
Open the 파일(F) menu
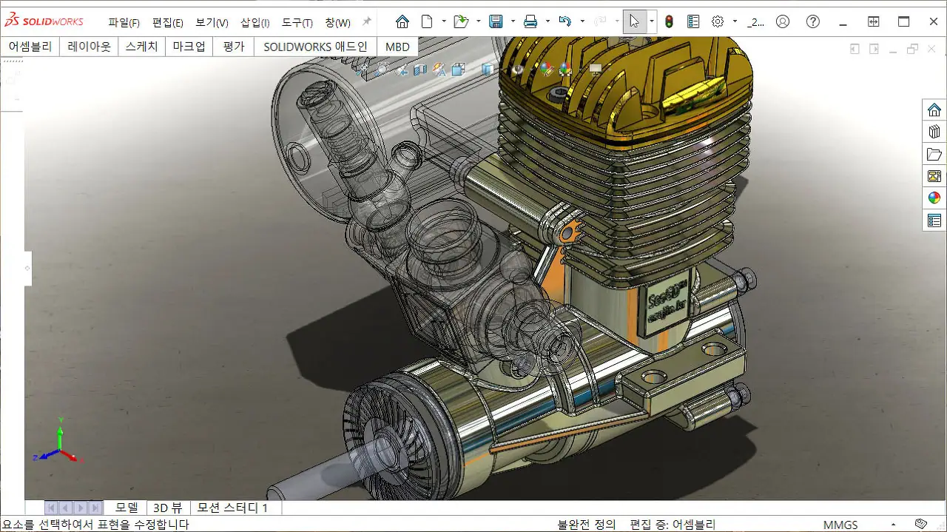(x=124, y=23)
